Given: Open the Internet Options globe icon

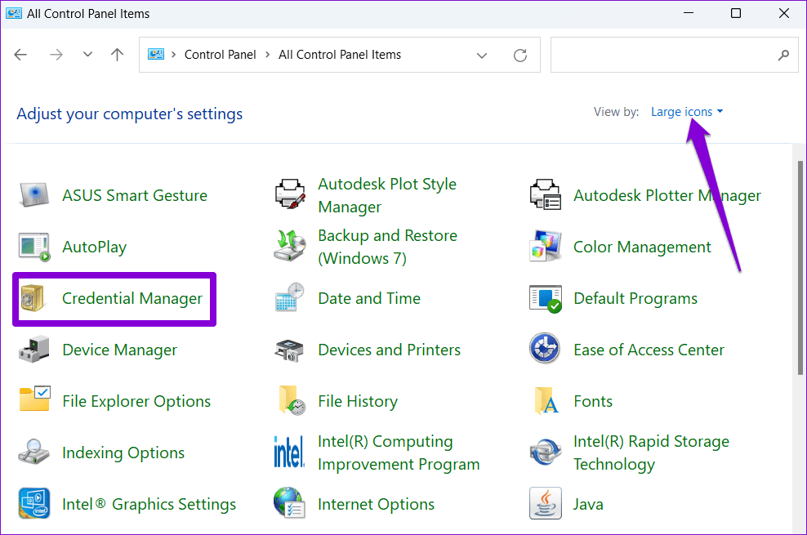Looking at the screenshot, I should [290, 502].
